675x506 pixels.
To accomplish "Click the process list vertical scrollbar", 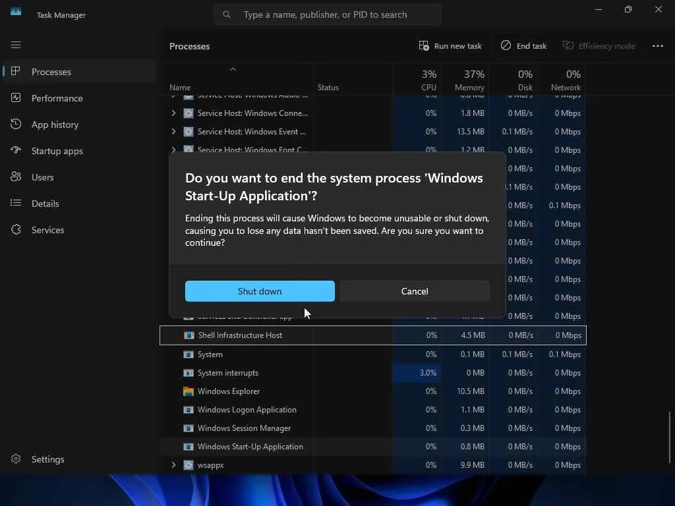I will [x=670, y=437].
